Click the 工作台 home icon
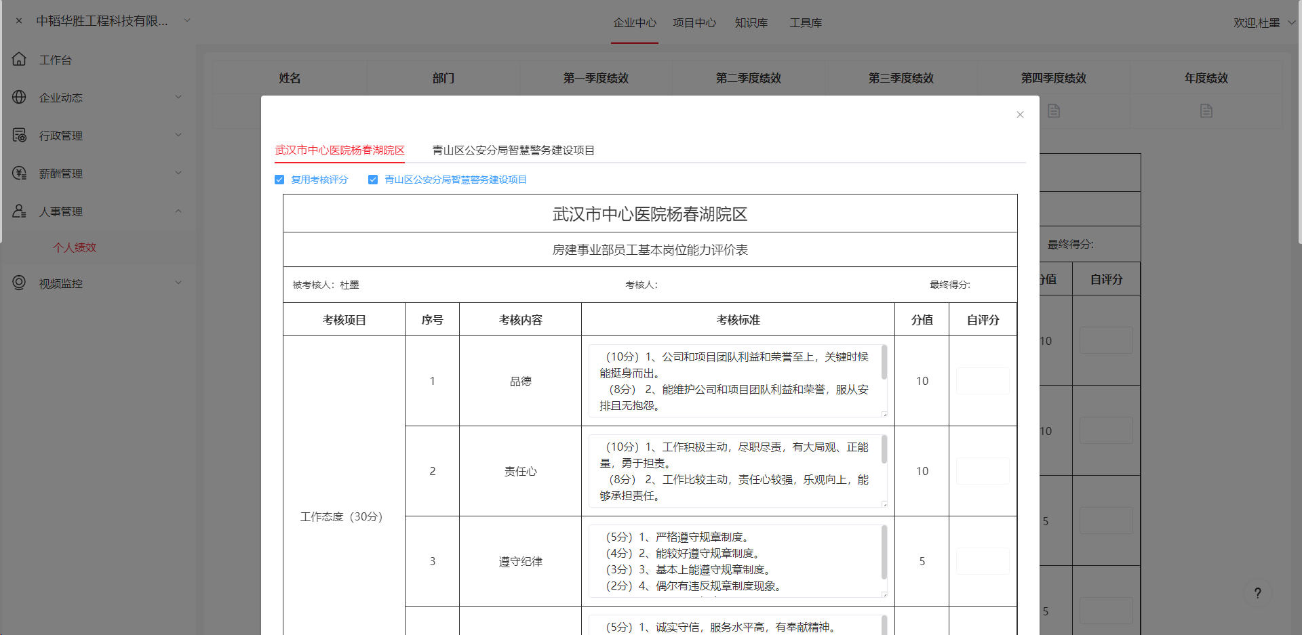 (19, 60)
